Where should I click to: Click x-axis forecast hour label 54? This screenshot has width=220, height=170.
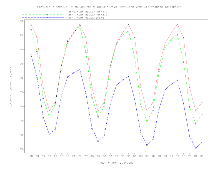click(141, 156)
